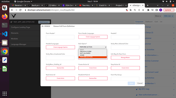Click the Chrome reload page icon

20,10
